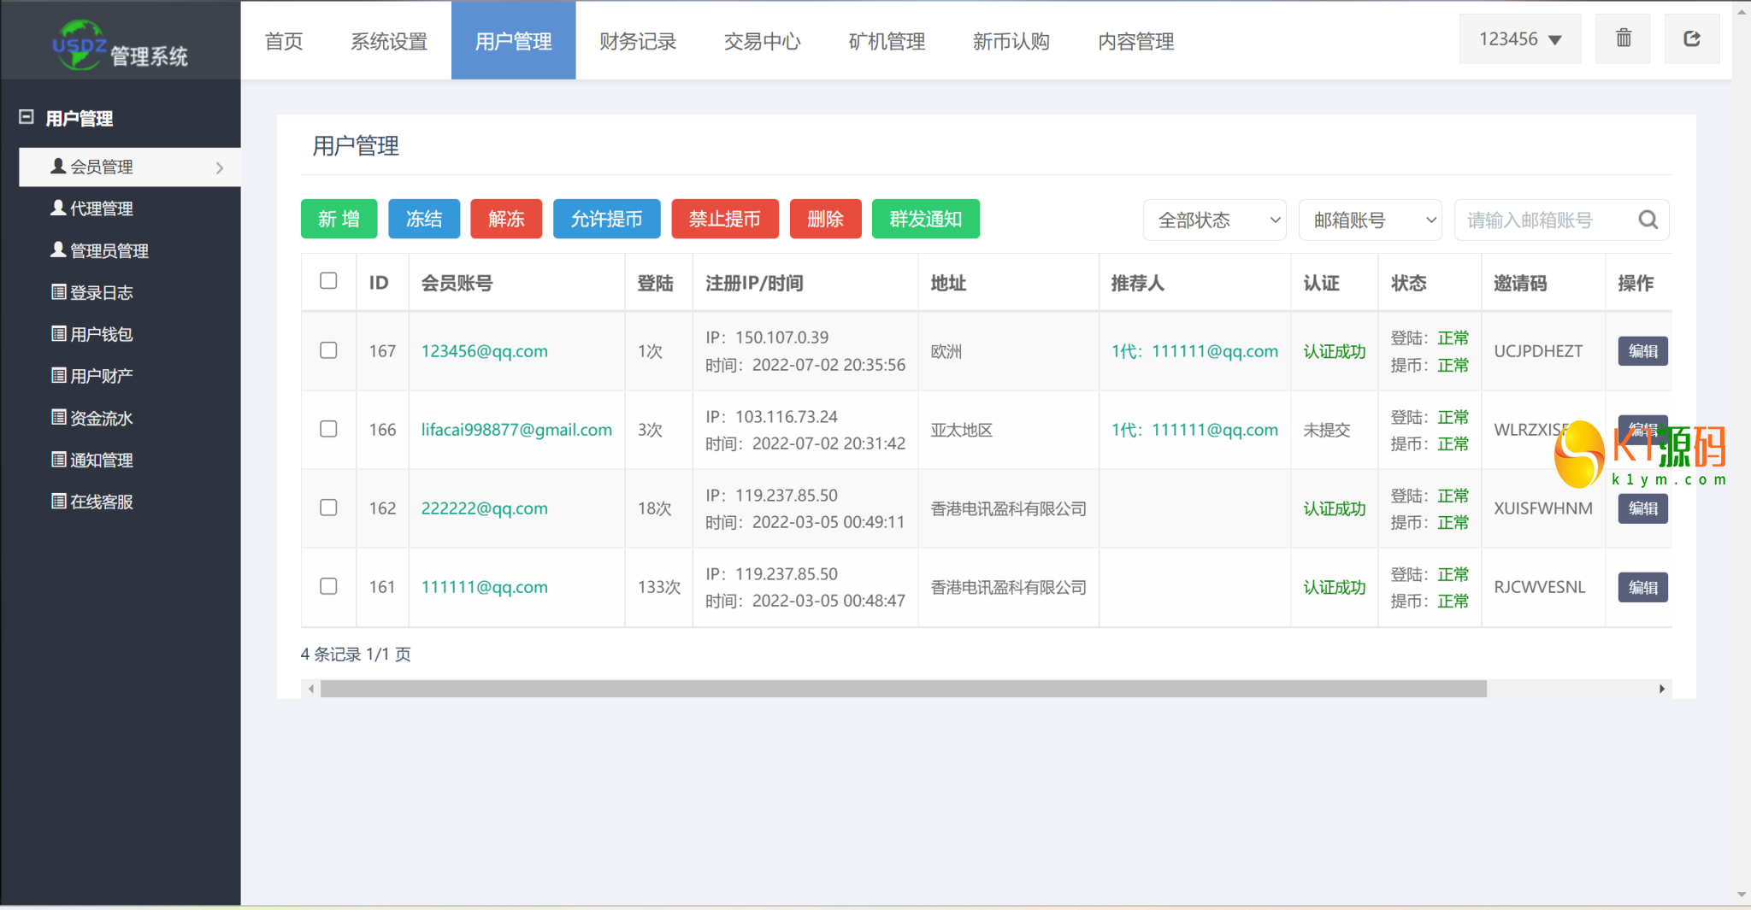Switch to the 财务记录 tab
Viewport: 1751px width, 910px height.
point(638,41)
